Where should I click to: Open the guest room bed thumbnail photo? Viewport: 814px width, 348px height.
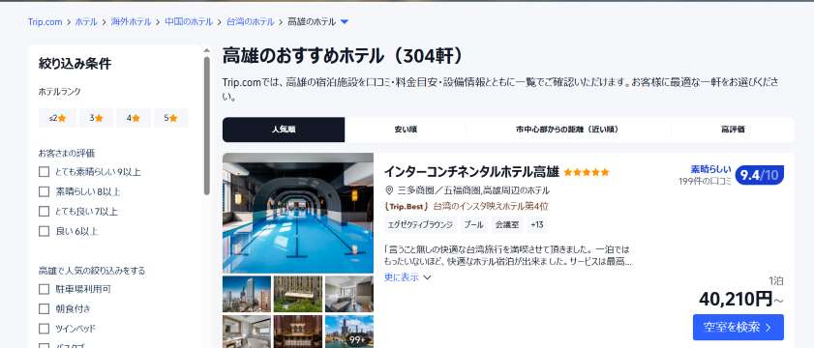click(348, 294)
